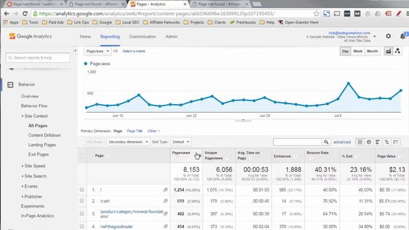Toggle the select-all rows checkbox
Viewport: 409px width, 230px height.
(82, 156)
